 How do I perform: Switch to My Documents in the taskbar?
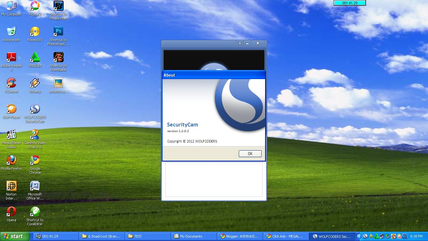click(194, 236)
